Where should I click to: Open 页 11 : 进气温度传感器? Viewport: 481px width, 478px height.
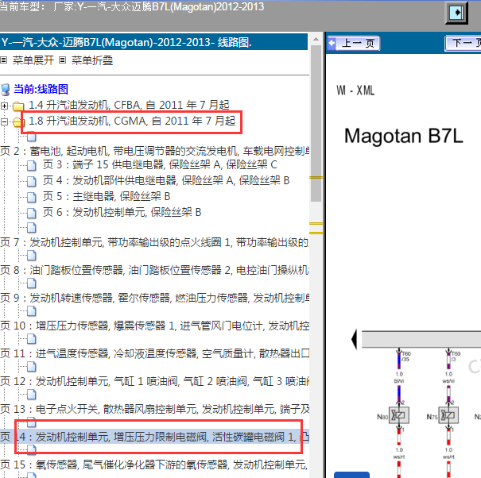[x=154, y=353]
